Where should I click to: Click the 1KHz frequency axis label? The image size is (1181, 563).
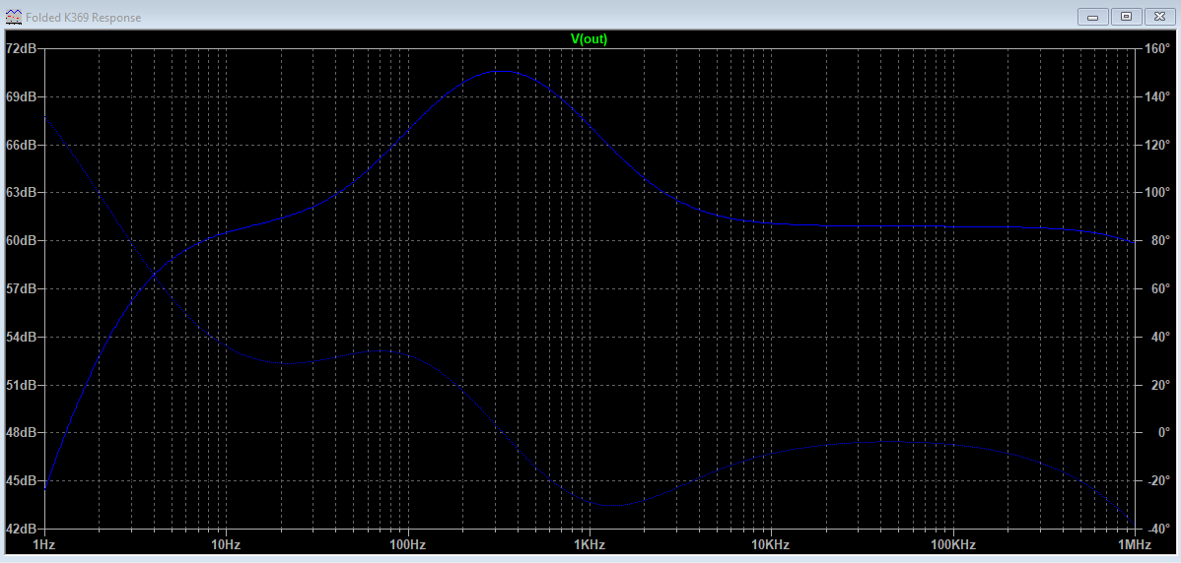point(589,544)
